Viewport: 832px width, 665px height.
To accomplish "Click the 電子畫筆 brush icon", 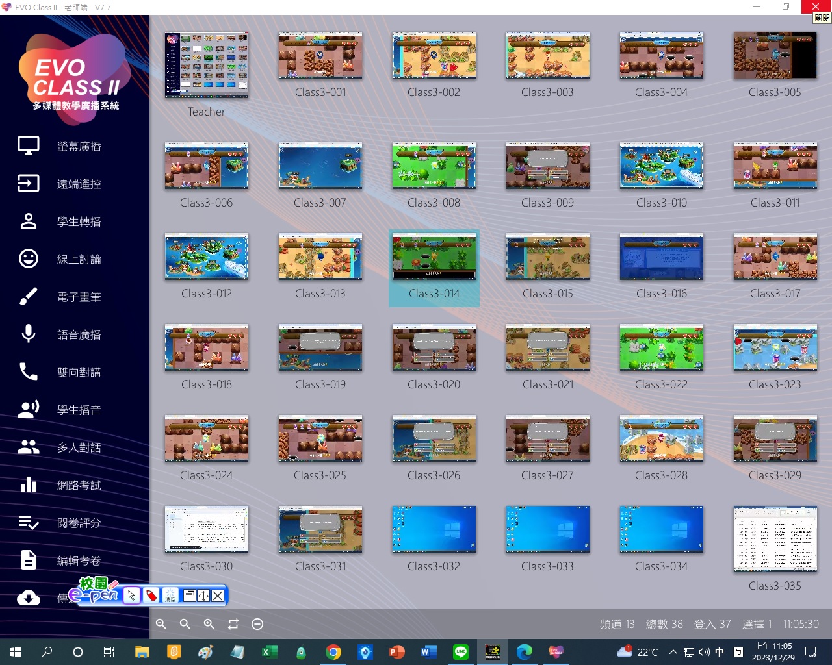I will click(x=29, y=297).
